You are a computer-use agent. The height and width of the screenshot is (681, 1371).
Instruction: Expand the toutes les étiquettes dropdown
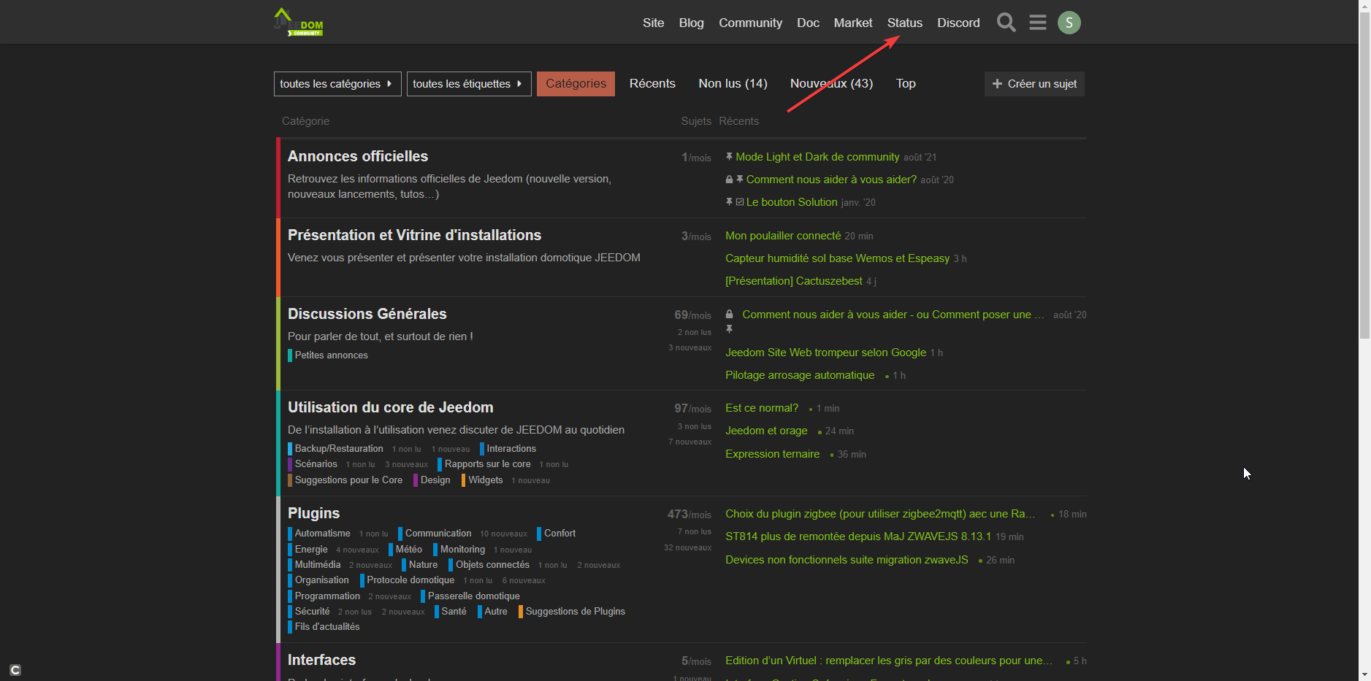pyautogui.click(x=469, y=84)
